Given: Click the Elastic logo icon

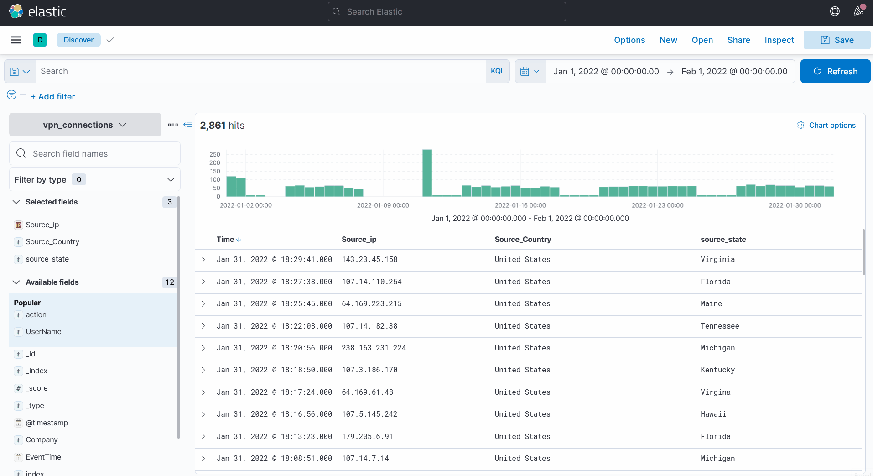Looking at the screenshot, I should (x=16, y=11).
